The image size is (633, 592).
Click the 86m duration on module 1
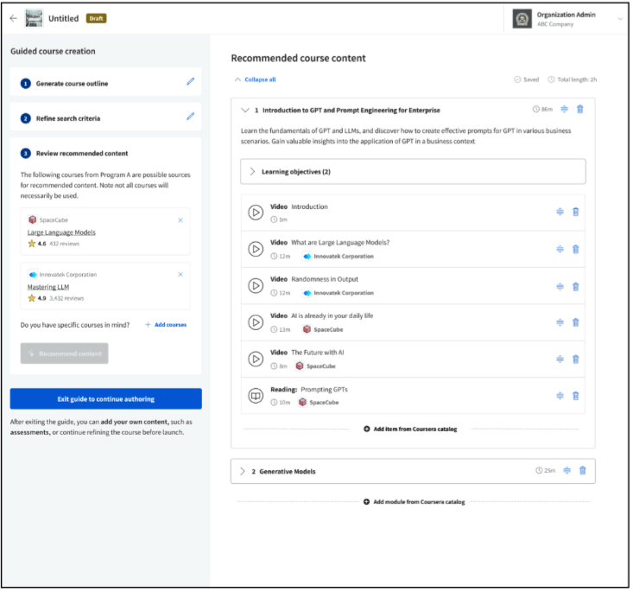click(x=542, y=110)
